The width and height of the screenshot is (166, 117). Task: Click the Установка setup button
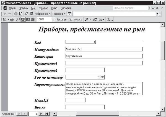76,20
